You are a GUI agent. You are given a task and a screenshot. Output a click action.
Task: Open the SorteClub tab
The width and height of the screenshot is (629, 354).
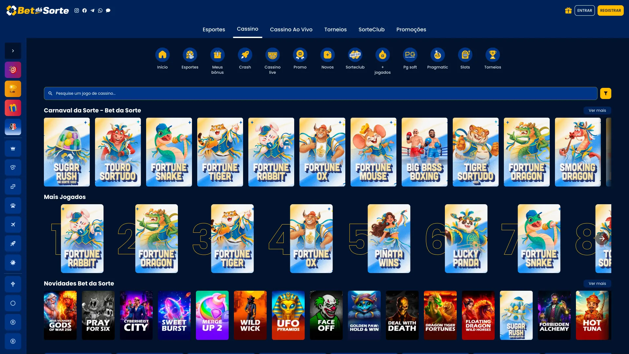(x=372, y=29)
